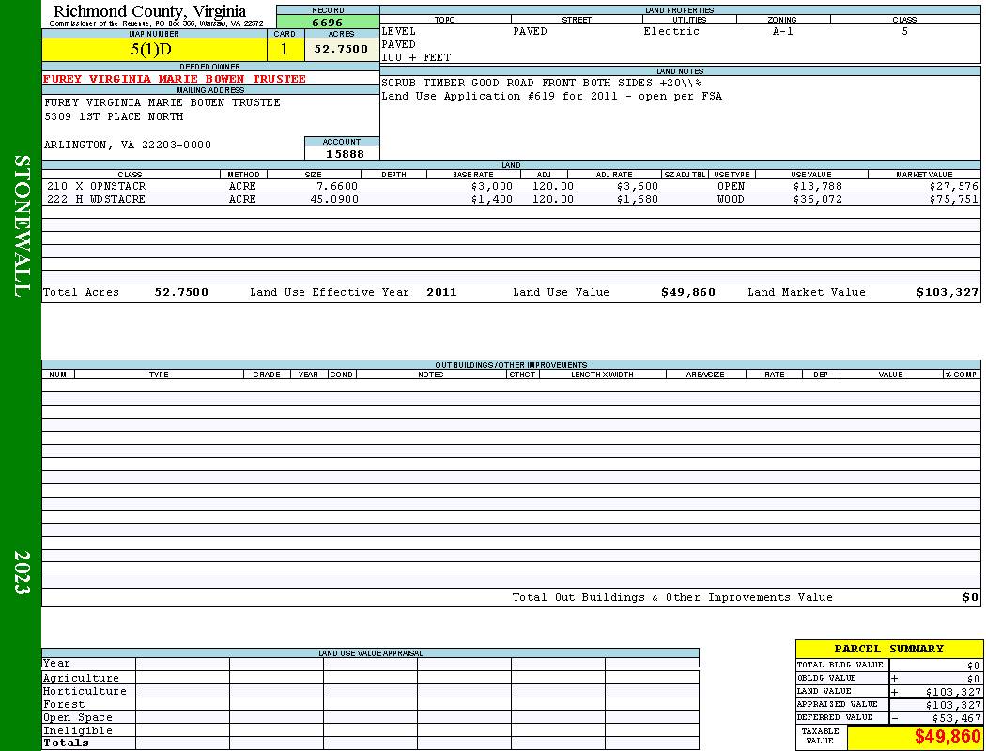Click the card number 1 field

pos(285,50)
